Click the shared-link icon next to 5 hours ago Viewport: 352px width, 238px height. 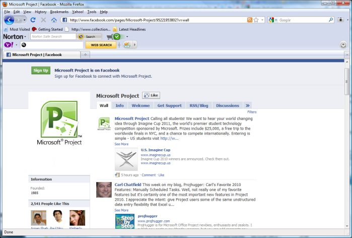[x=117, y=175]
